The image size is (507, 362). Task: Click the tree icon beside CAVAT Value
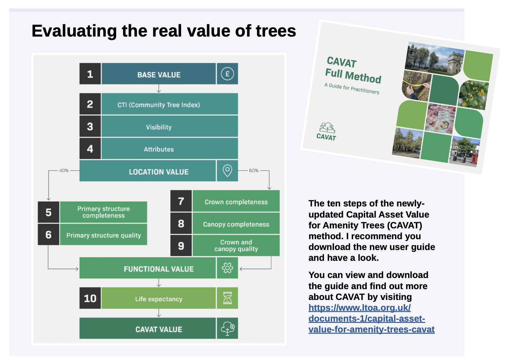[227, 328]
